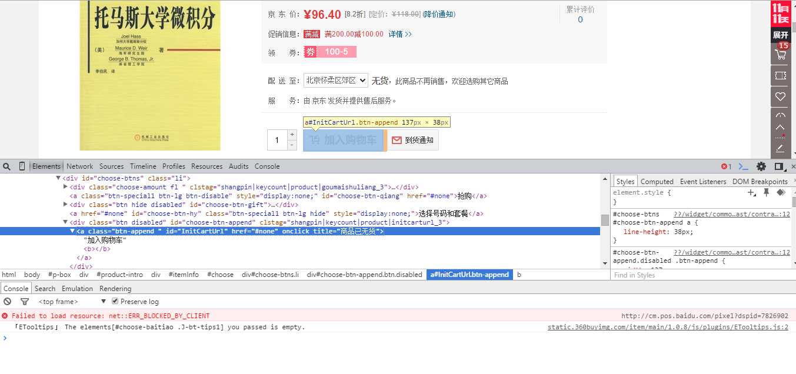Select the choose-btn-qiang anchor DOM row
This screenshot has height=374, width=796.
[278, 196]
